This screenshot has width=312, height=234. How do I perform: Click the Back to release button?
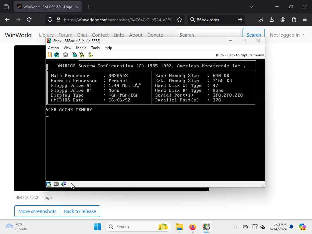(80, 211)
